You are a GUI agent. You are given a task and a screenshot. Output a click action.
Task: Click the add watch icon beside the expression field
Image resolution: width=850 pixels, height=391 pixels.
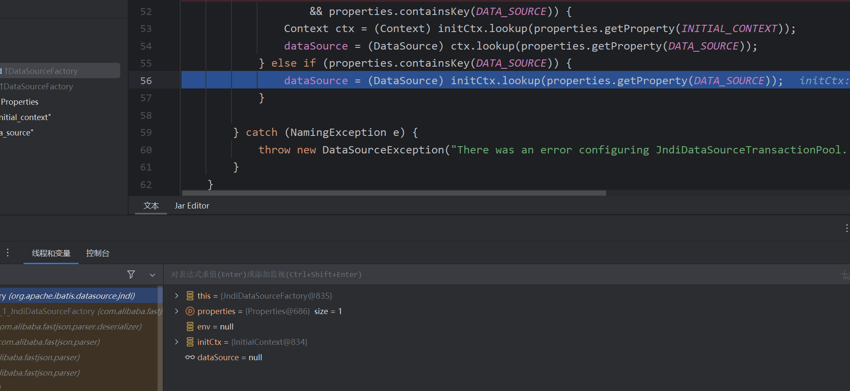tap(844, 275)
